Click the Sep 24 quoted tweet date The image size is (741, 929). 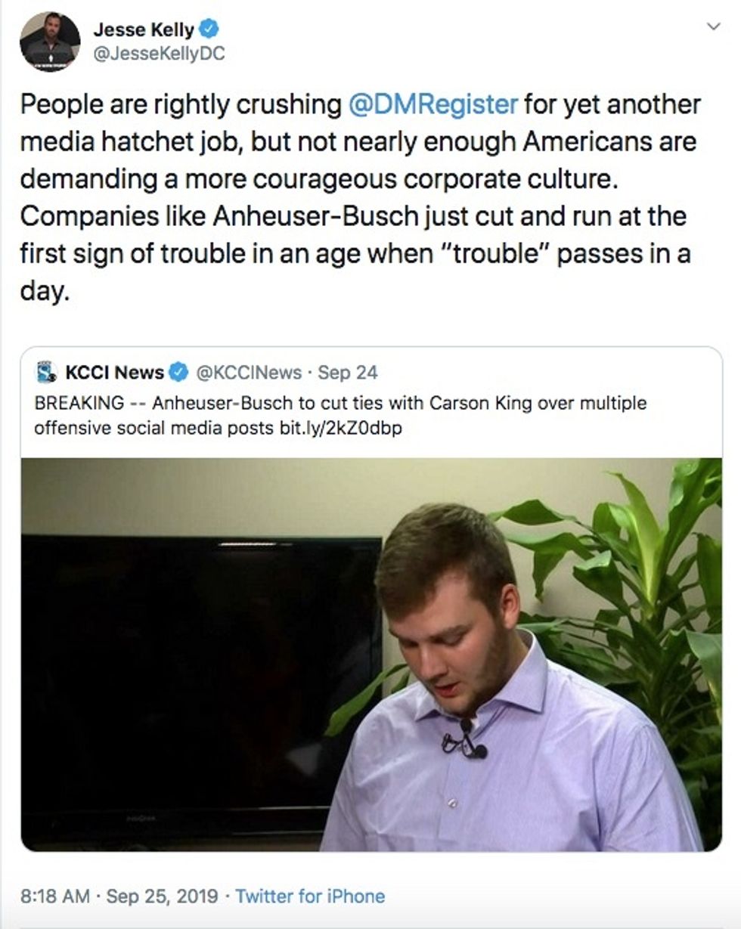point(348,372)
